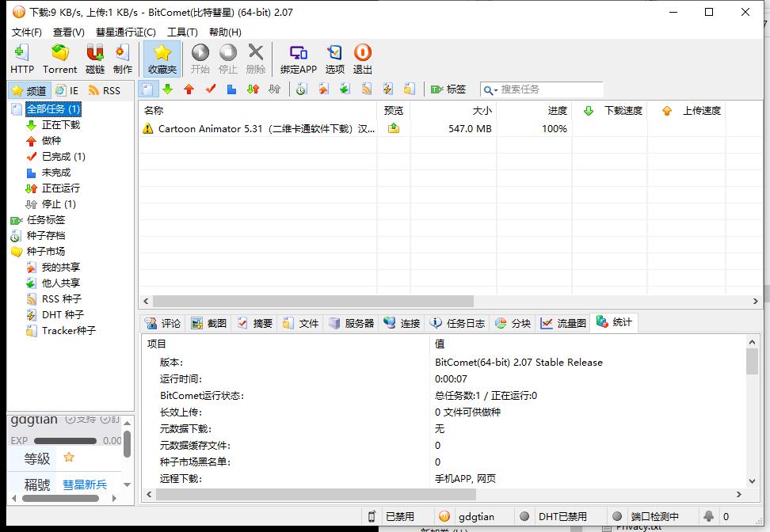Select 他人共享 in the sidebar

tap(60, 283)
